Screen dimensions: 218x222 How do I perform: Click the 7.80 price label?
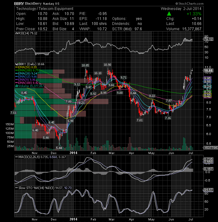[69, 102]
